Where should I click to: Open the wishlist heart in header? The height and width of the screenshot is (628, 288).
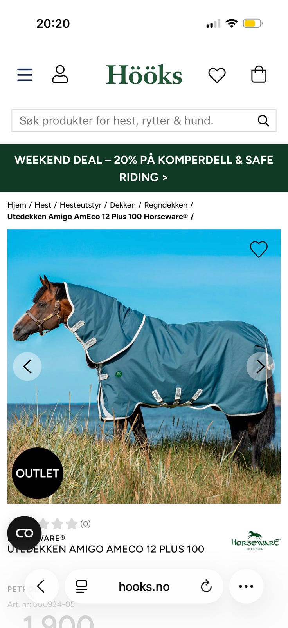pos(217,75)
